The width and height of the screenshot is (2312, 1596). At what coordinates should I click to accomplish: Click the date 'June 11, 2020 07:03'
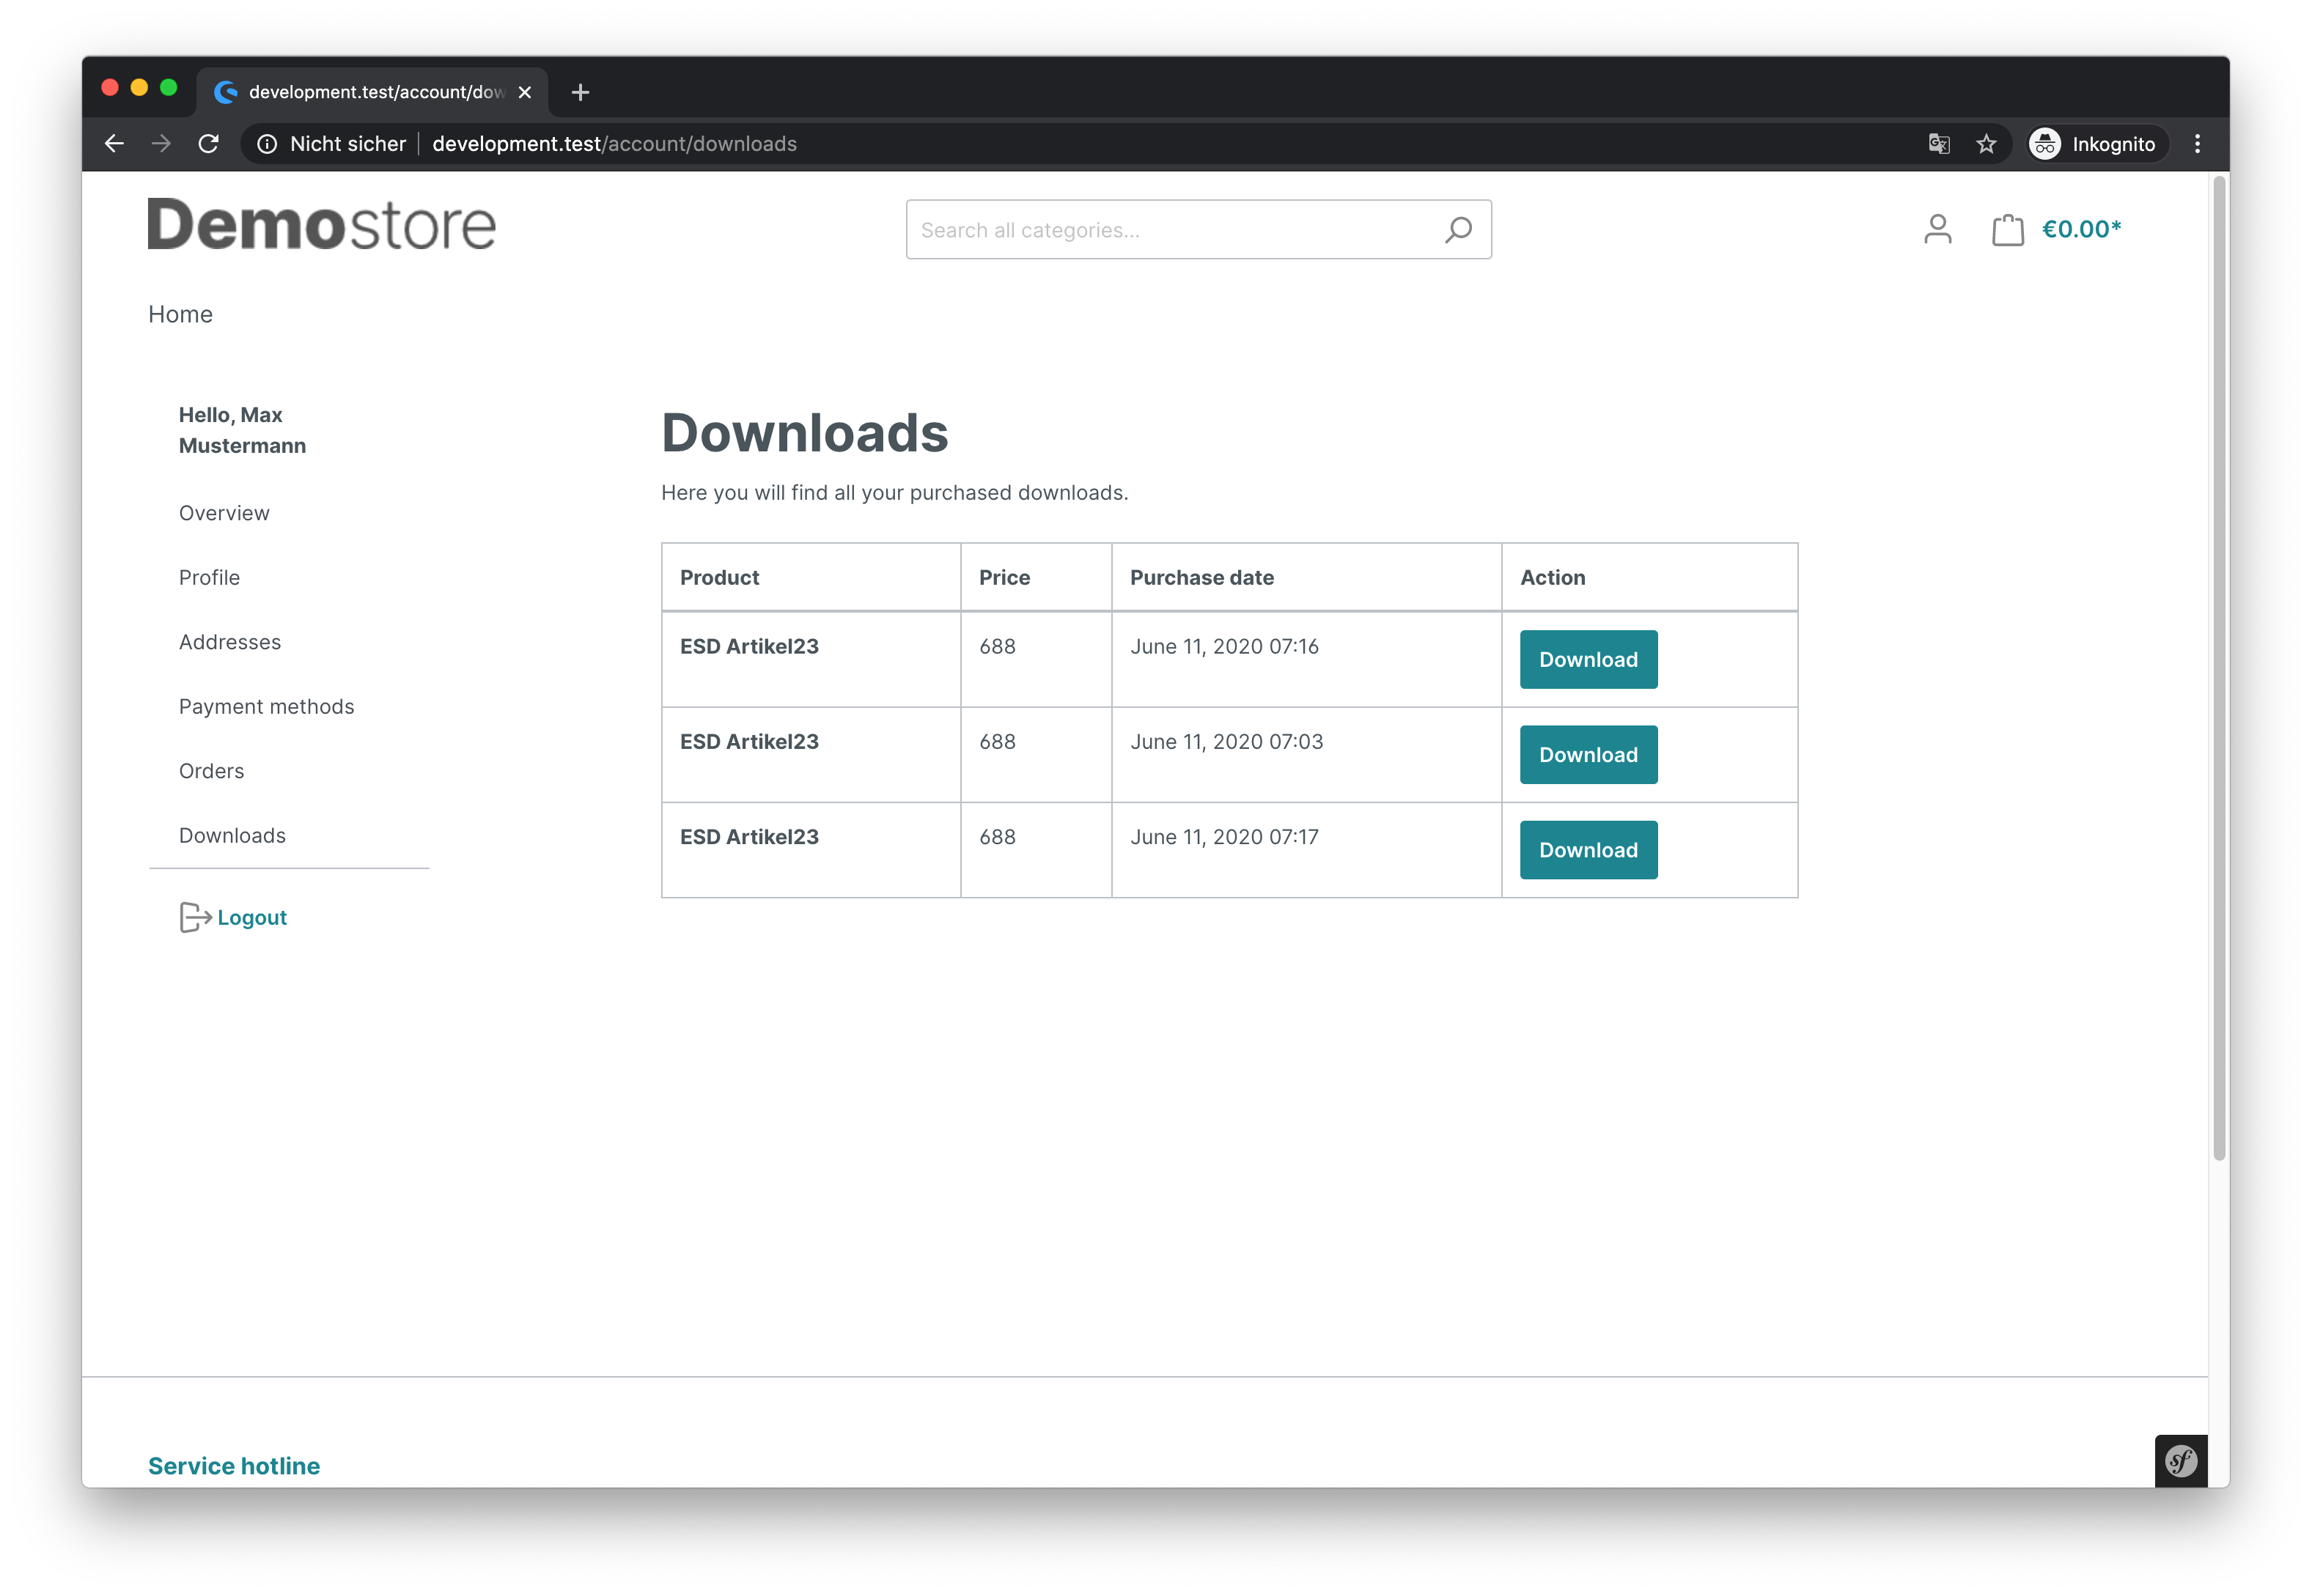[1226, 741]
